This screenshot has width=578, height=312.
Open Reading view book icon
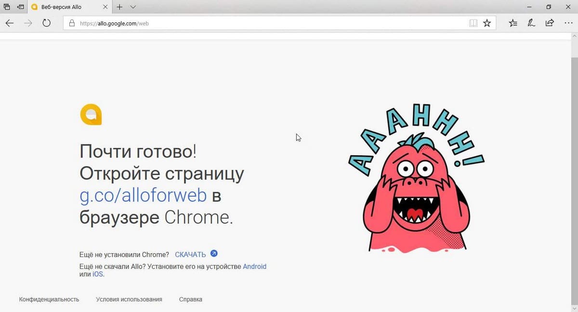pyautogui.click(x=473, y=23)
